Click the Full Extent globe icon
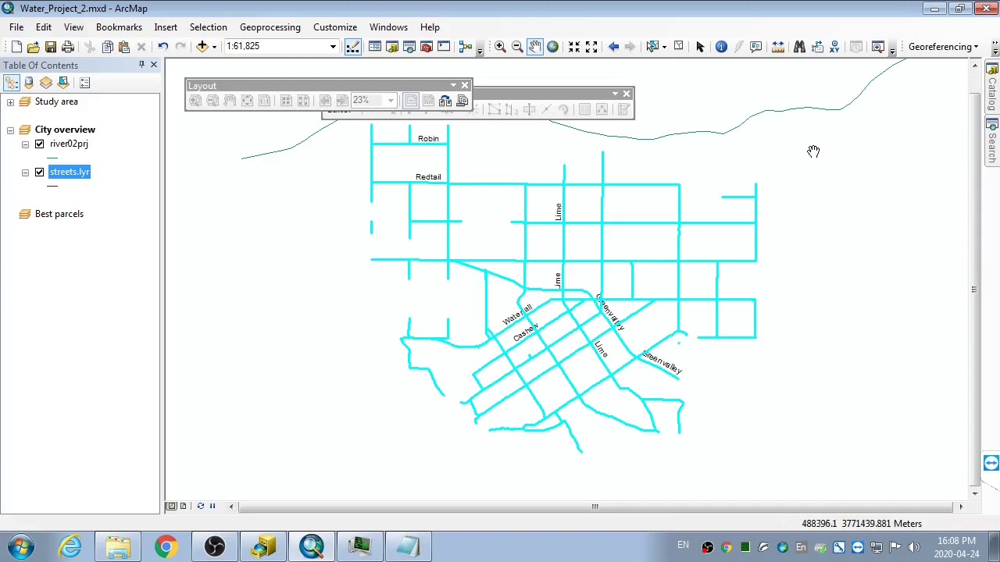The image size is (1000, 562). (552, 47)
